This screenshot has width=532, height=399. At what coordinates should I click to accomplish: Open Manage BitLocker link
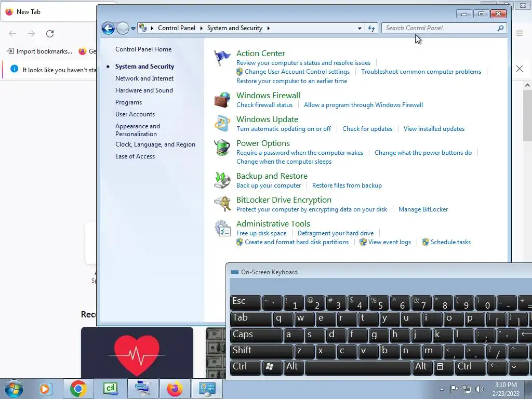[x=423, y=209]
